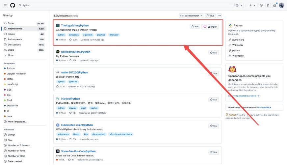Click the GitHub logo home icon
The height and width of the screenshot is (165, 287).
point(13,5)
